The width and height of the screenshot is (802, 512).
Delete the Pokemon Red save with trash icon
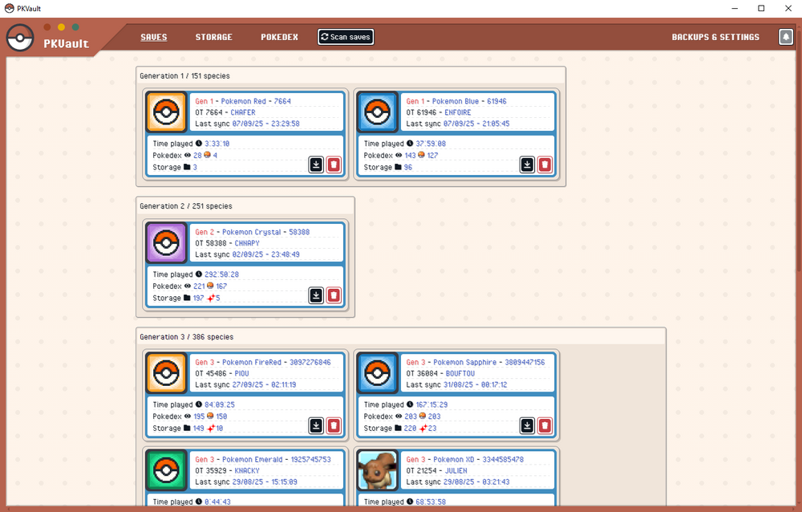[x=334, y=165]
